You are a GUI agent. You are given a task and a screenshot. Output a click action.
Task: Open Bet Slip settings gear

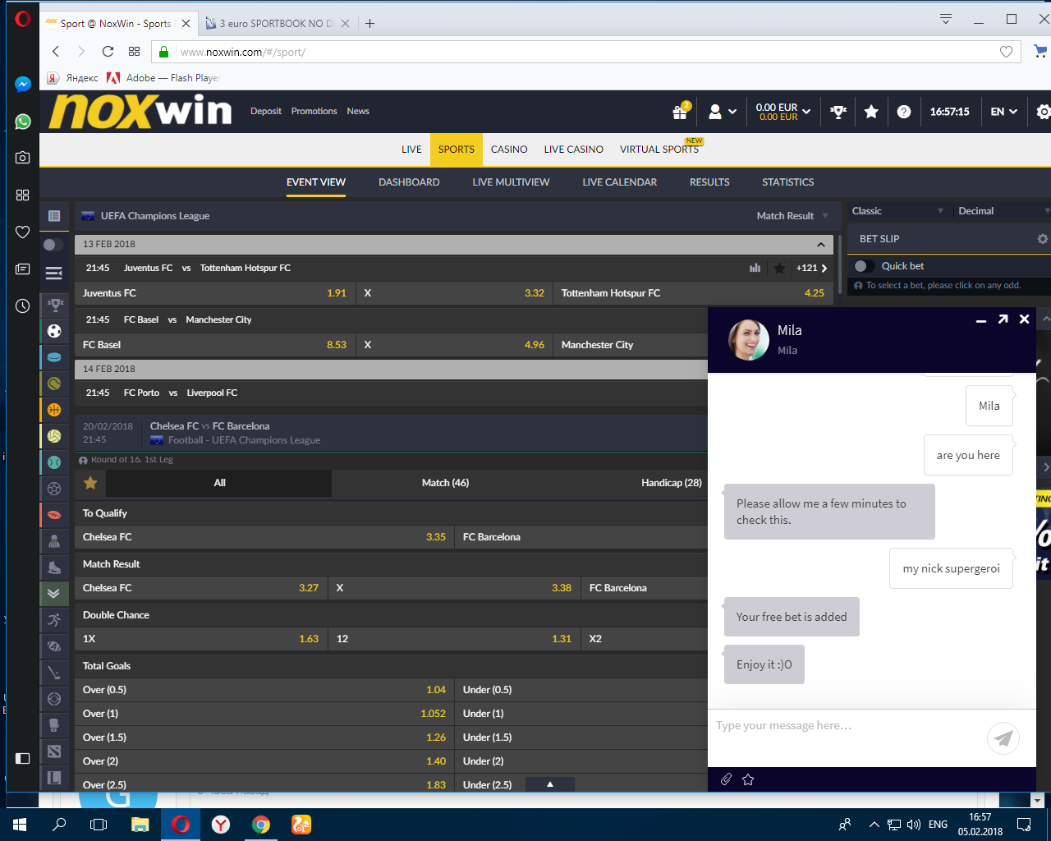1043,239
